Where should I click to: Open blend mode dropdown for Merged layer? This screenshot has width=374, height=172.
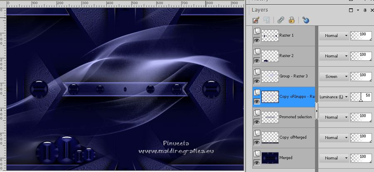(x=334, y=158)
